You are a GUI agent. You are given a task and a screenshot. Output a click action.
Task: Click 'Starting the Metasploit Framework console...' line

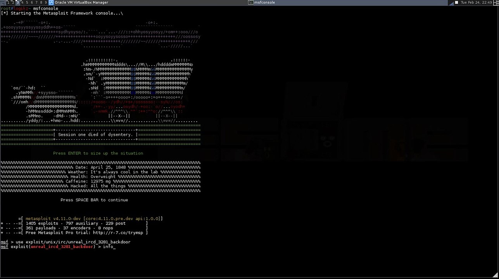click(x=62, y=13)
